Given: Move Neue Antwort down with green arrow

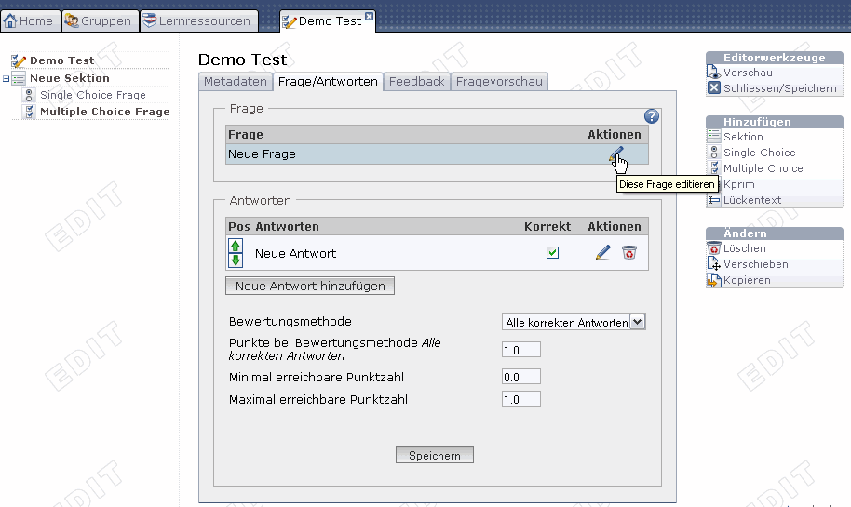Looking at the screenshot, I should [236, 260].
